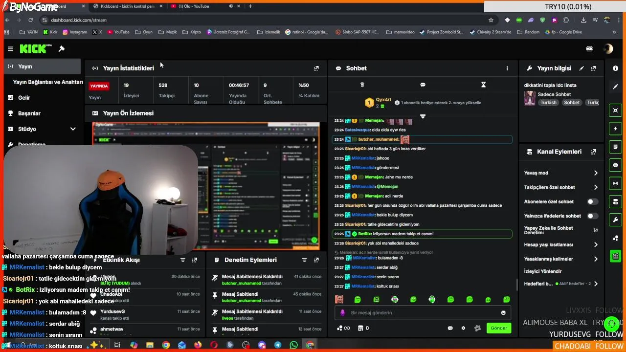Click the shop icon with count 0

click(x=363, y=328)
